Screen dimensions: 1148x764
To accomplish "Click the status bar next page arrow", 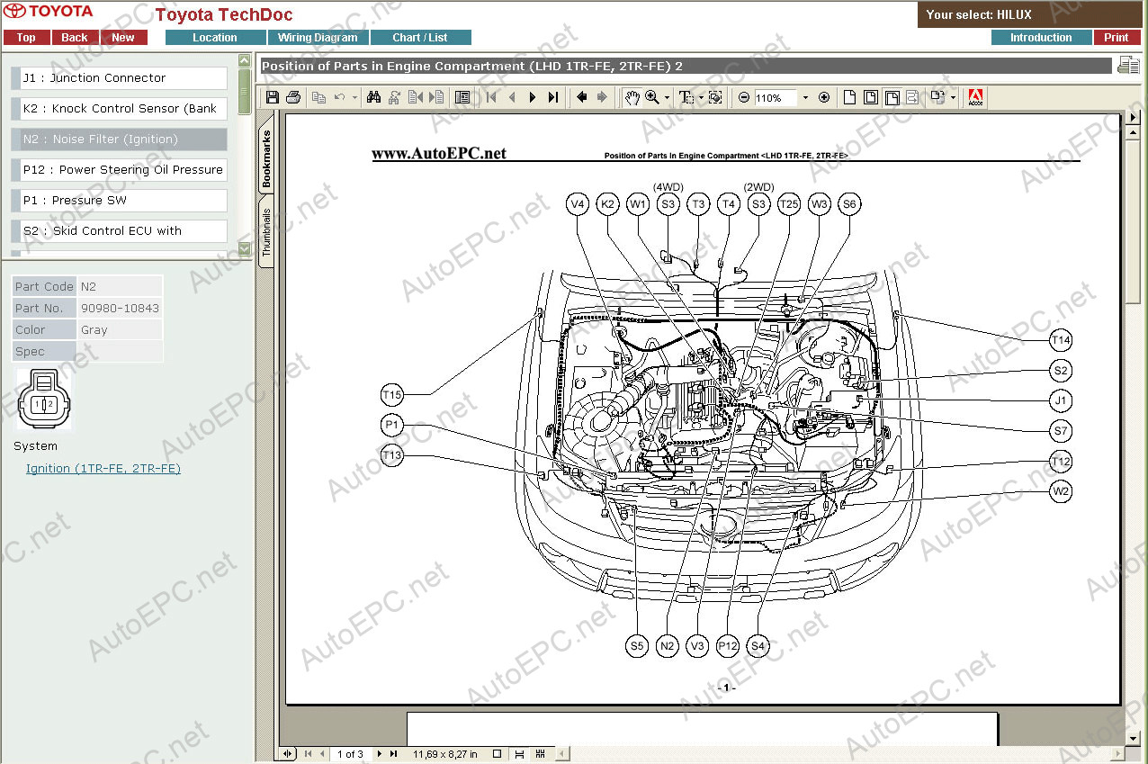I will 380,754.
